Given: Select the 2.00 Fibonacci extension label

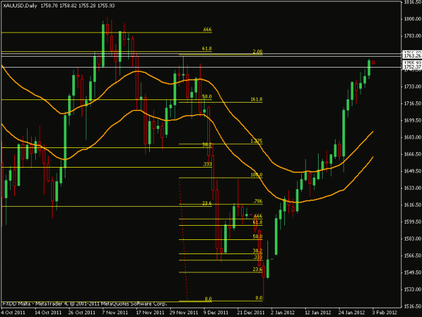Looking at the screenshot, I should [257, 51].
